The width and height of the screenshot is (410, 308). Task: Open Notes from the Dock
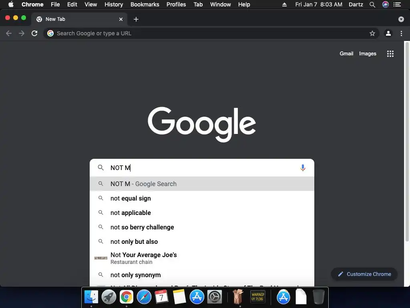point(179,297)
